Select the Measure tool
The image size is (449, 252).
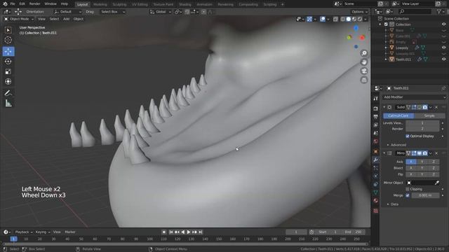8,103
